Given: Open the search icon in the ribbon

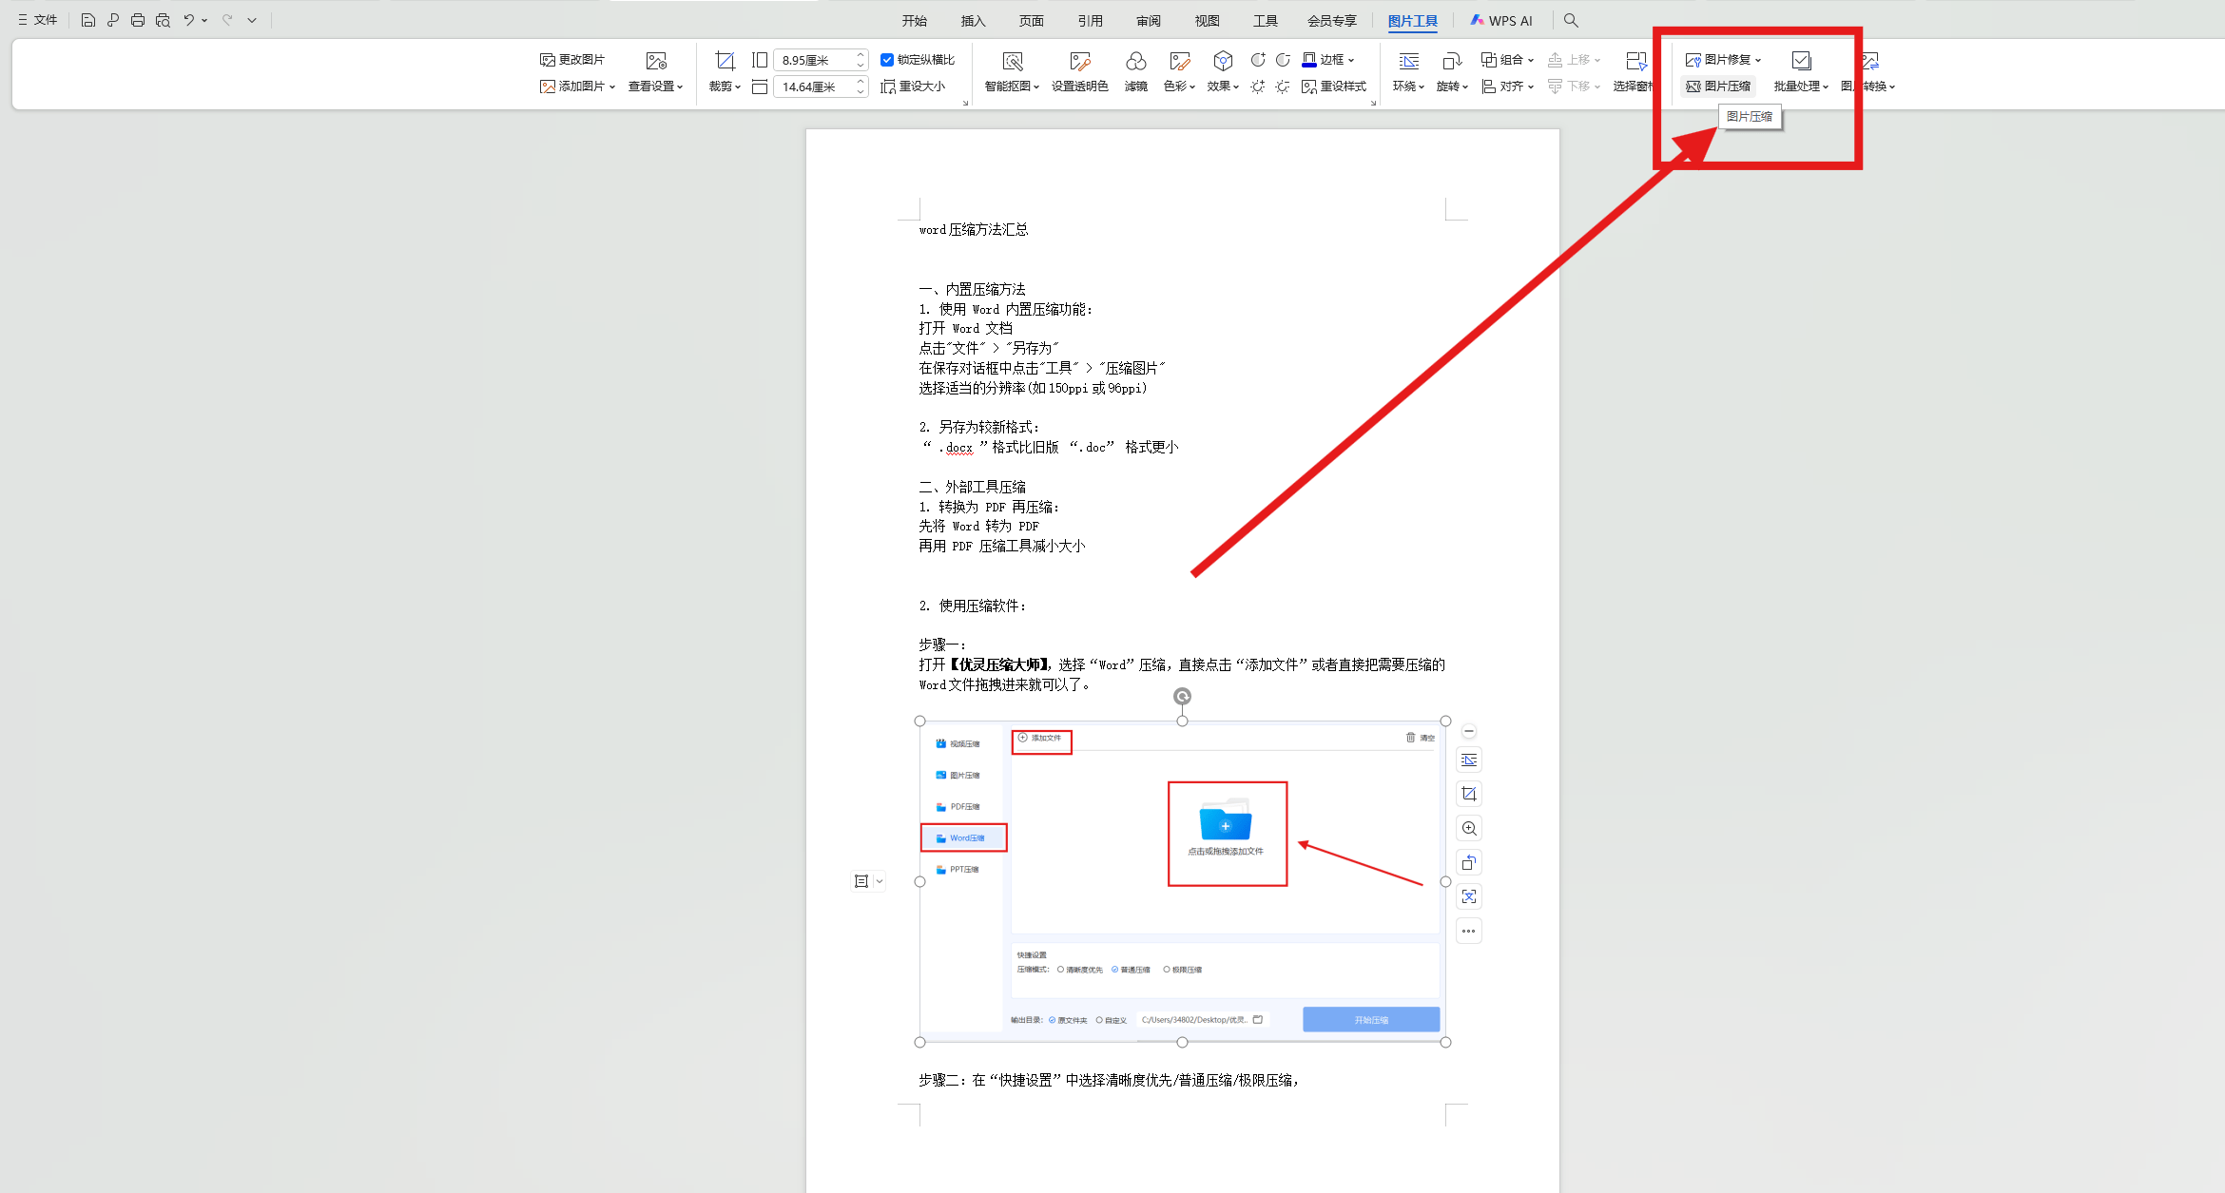Looking at the screenshot, I should tap(1571, 19).
